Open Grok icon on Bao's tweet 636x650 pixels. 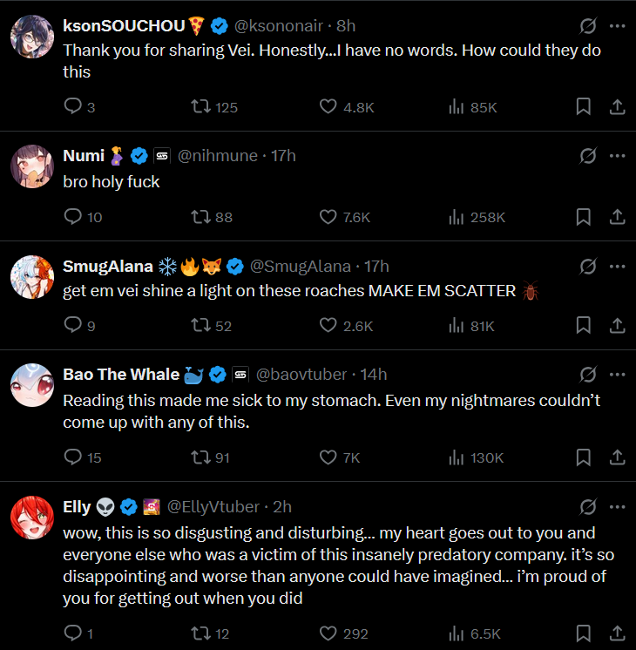tap(588, 375)
